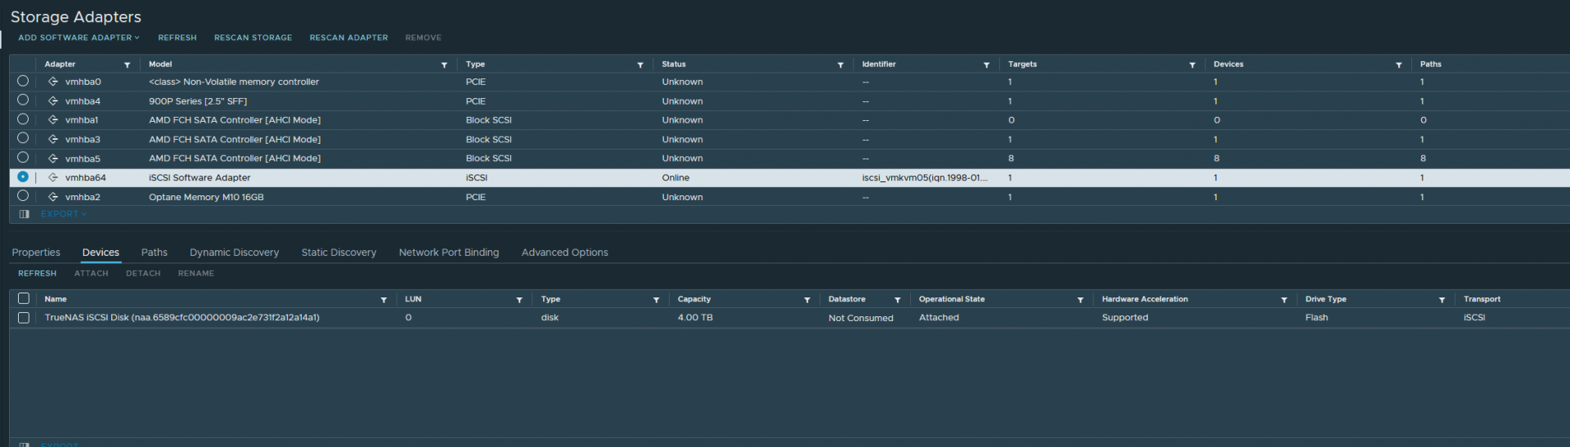This screenshot has width=1570, height=447.
Task: Open the Dynamic Discovery tab
Action: coord(235,253)
